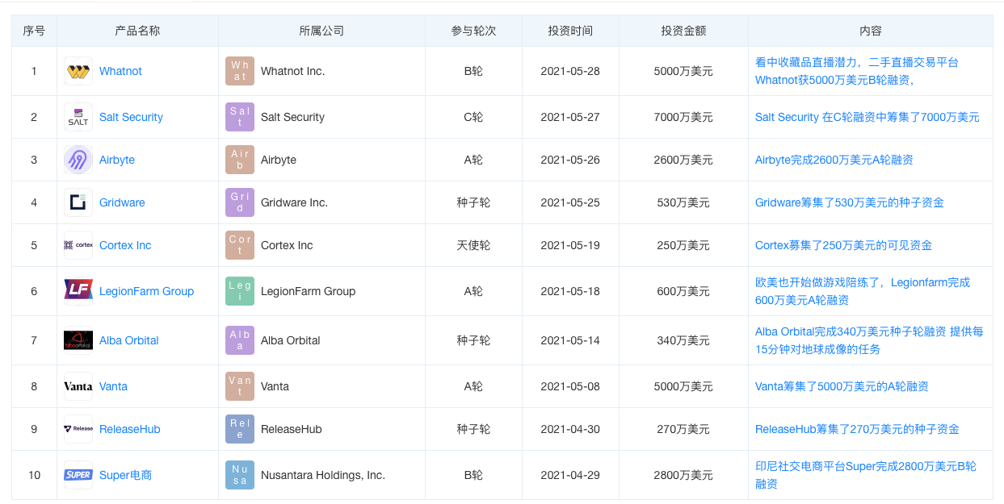Image resolution: width=1004 pixels, height=504 pixels.
Task: Click the Salt Security company avatar
Action: point(240,117)
